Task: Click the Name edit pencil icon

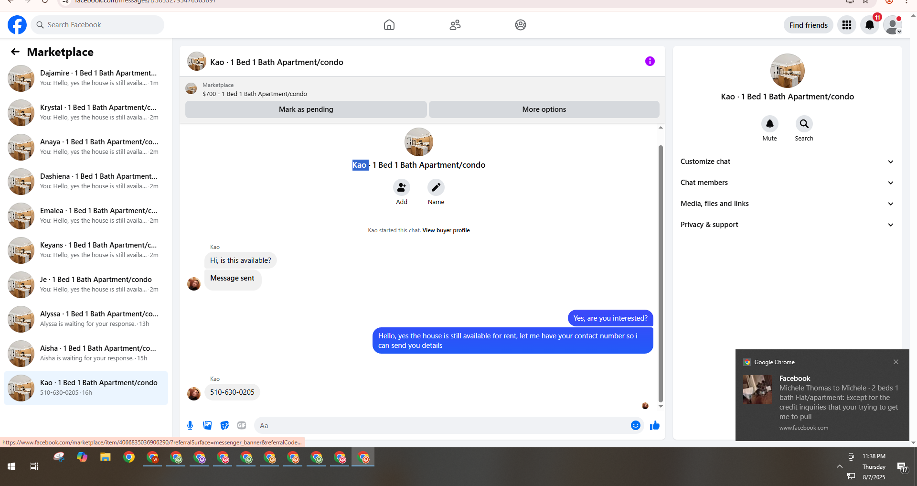Action: click(x=436, y=187)
